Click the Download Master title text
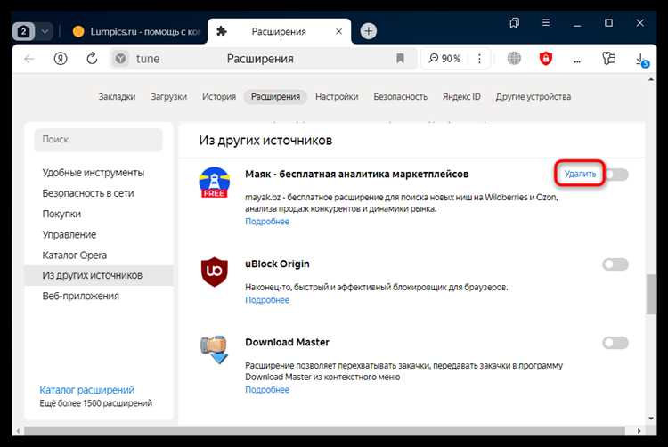 click(x=287, y=342)
